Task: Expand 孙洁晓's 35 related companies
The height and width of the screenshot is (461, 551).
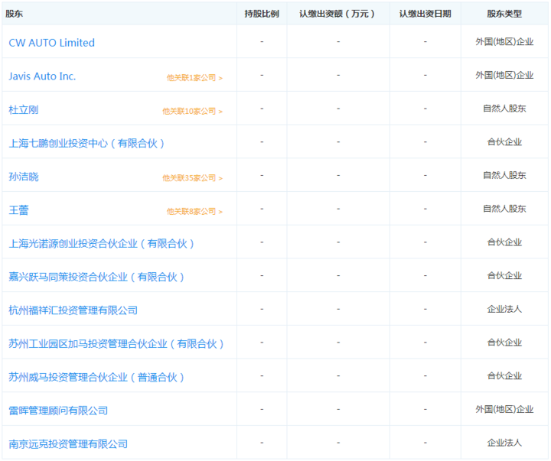Action: [x=192, y=178]
